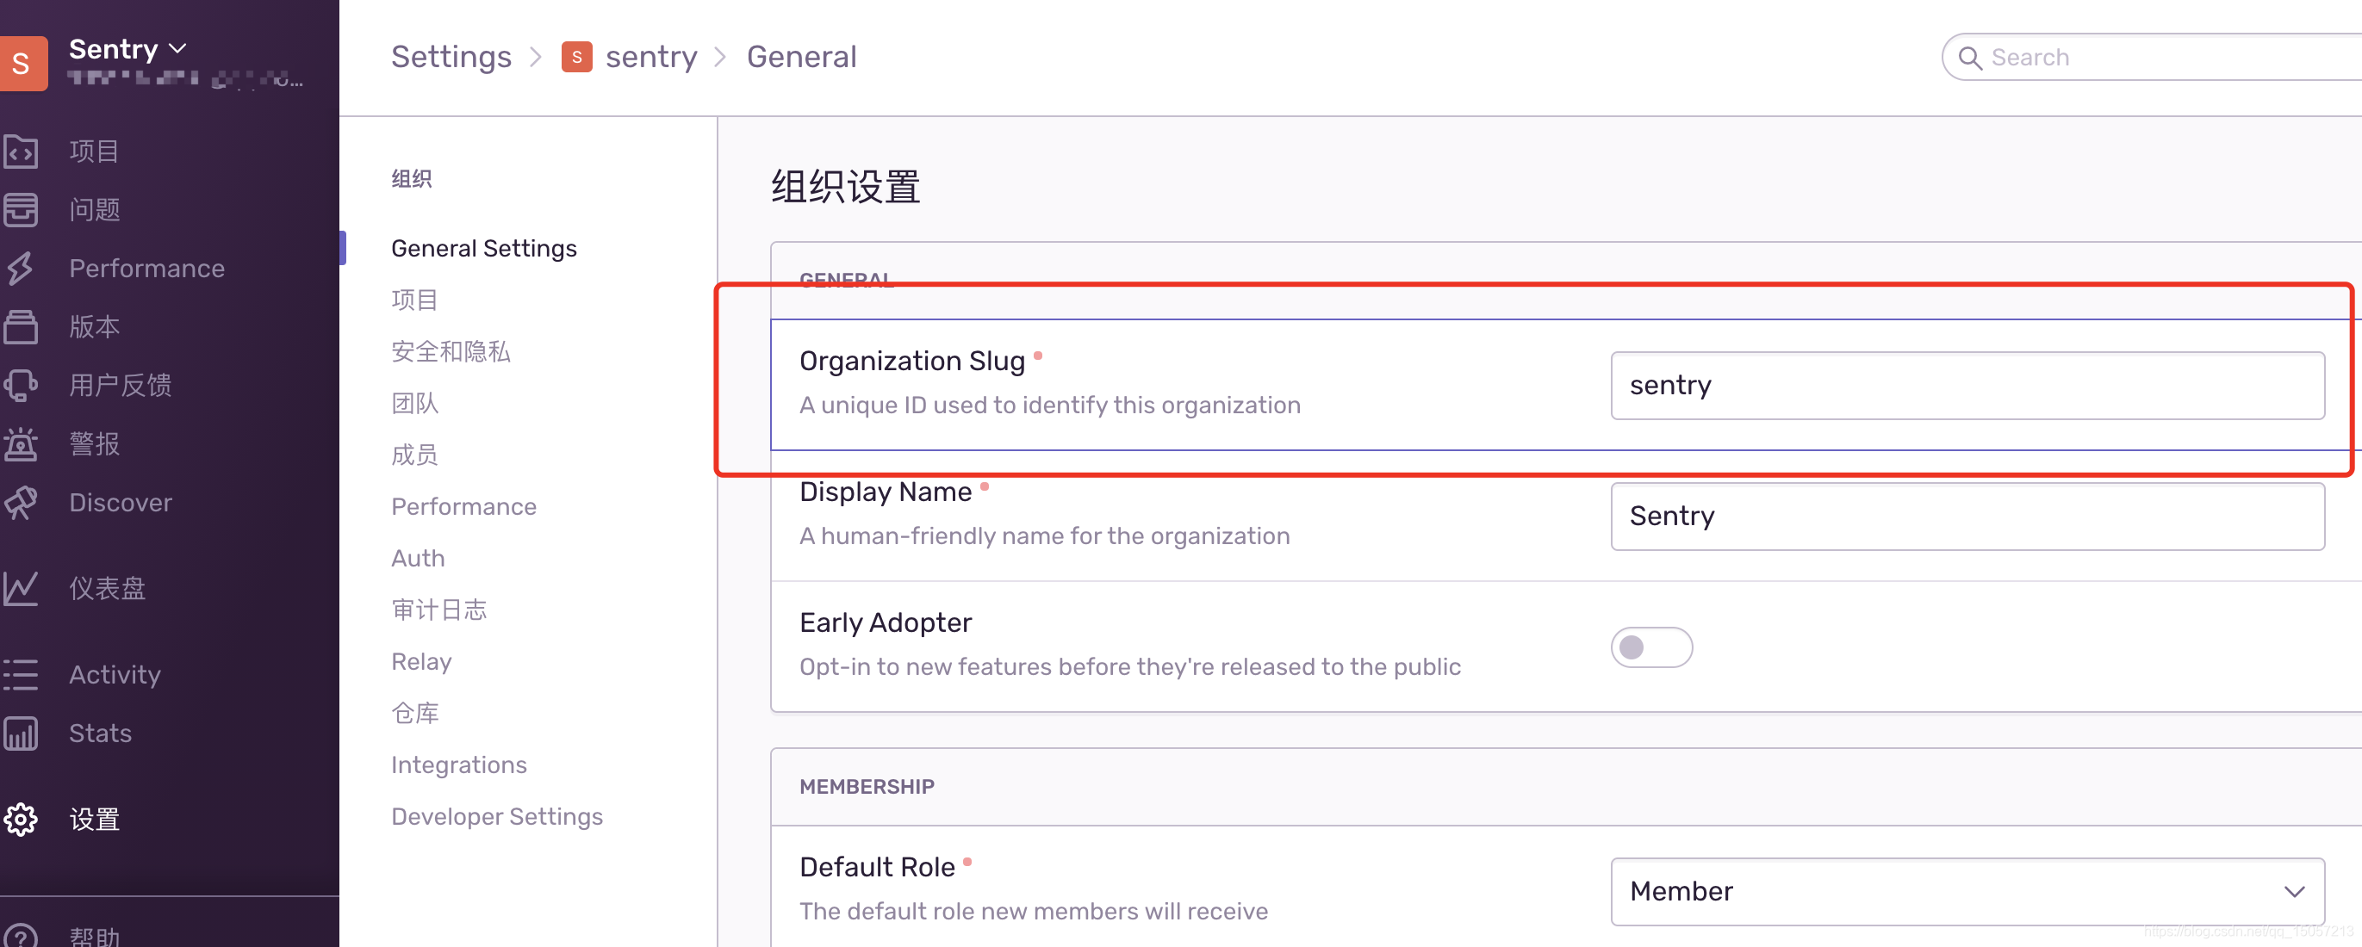The width and height of the screenshot is (2362, 947).
Task: Expand the Sentry organization dropdown chevron
Action: (178, 48)
